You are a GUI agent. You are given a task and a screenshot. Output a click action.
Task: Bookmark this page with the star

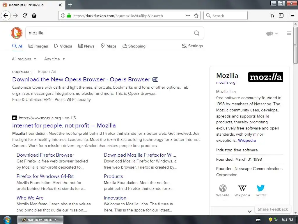(196, 16)
